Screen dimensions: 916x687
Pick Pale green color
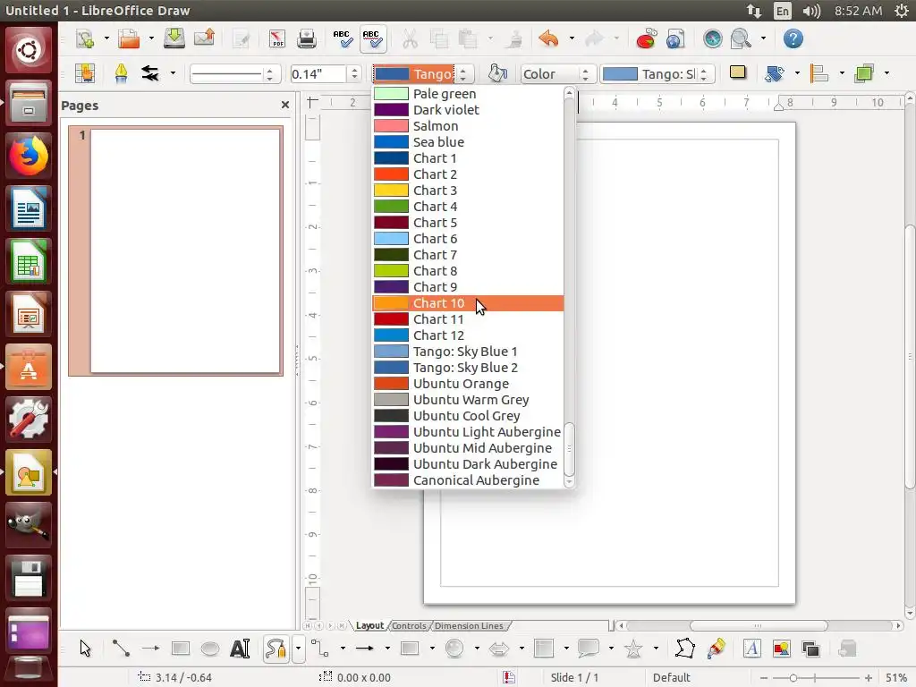[x=468, y=94]
